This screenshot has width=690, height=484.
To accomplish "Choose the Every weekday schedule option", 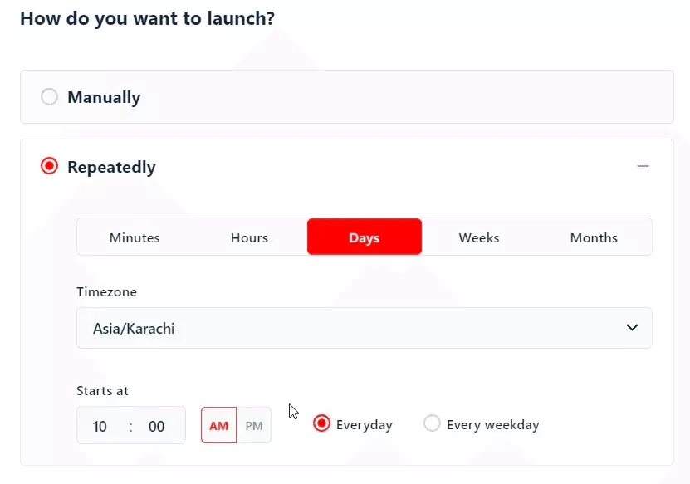I will pos(433,423).
